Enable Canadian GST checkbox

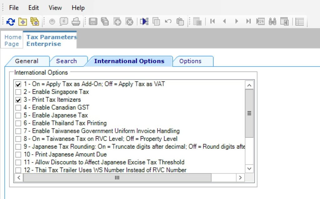[x=18, y=107]
